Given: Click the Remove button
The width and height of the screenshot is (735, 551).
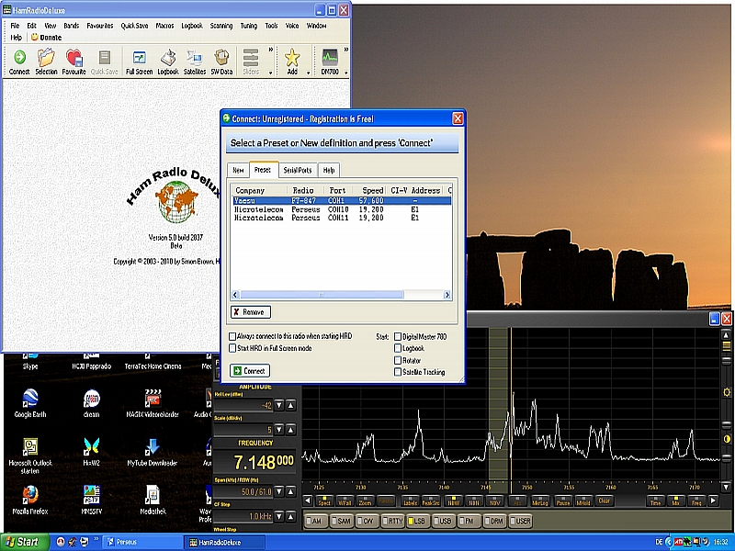Looking at the screenshot, I should [251, 312].
